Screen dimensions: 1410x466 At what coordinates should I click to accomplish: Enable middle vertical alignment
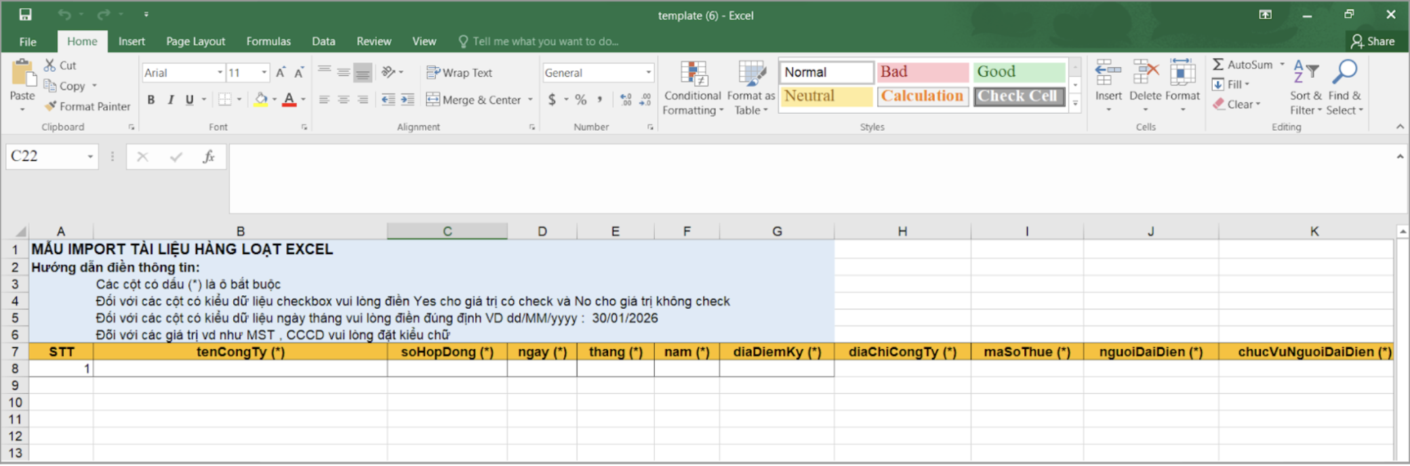pos(344,72)
